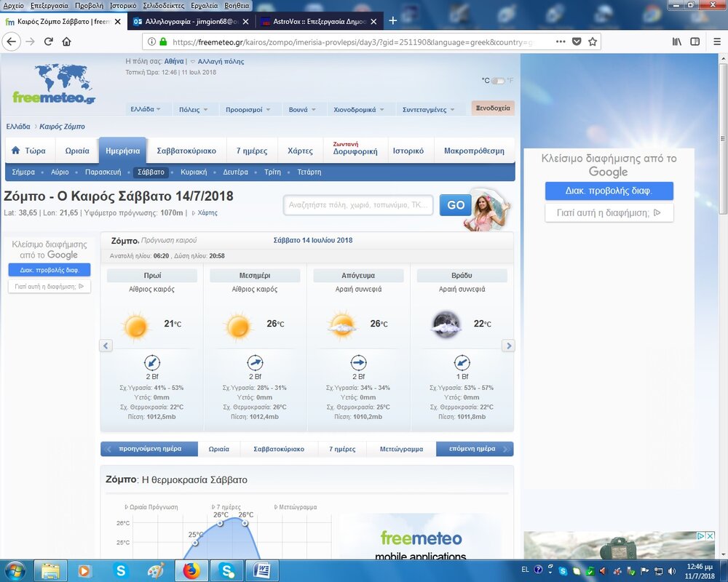Click the επόμενη ημέρα button
The height and width of the screenshot is (582, 728).
point(475,449)
